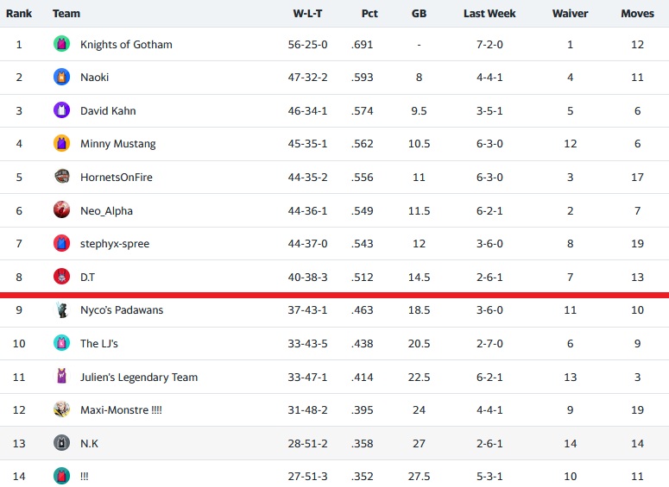The image size is (669, 487).
Task: Sort by the W-L-T column header
Action: 309,14
